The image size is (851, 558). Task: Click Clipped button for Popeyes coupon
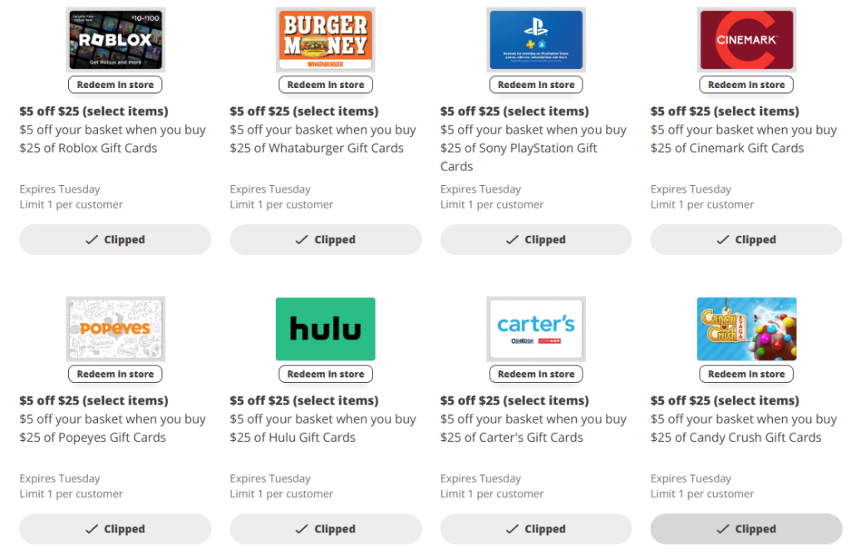116,529
